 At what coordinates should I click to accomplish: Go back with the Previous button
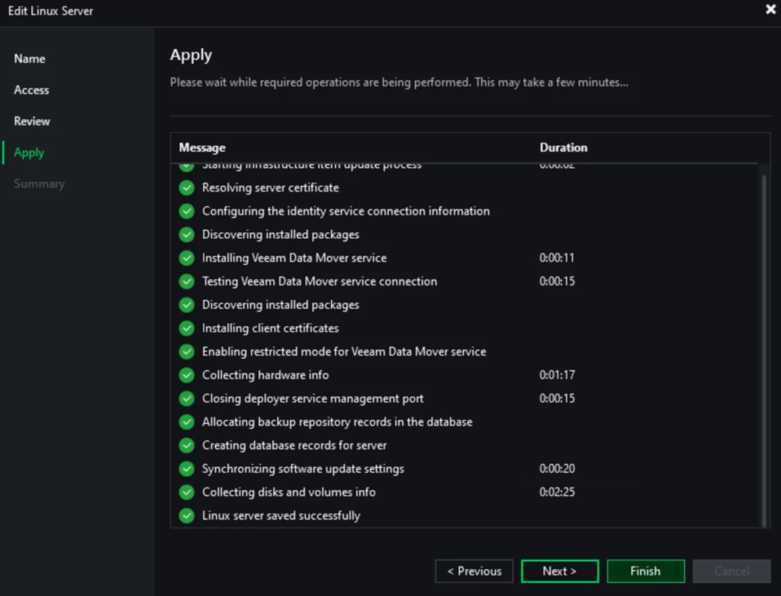click(x=474, y=571)
